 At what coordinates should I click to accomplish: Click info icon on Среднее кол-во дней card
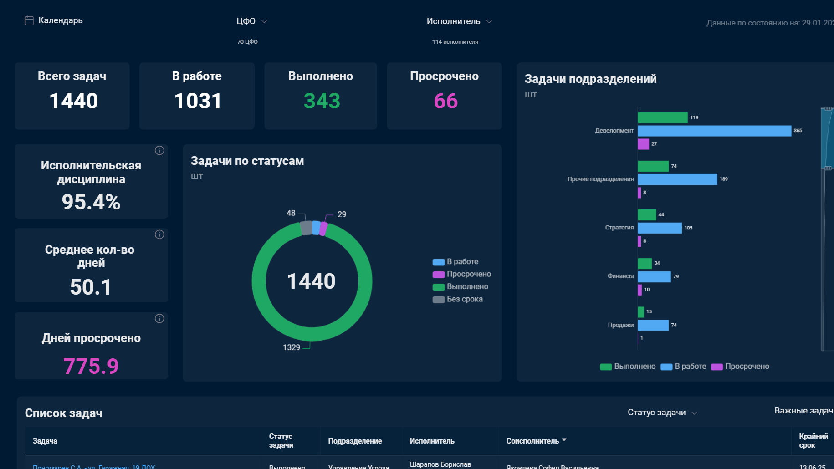(x=159, y=234)
